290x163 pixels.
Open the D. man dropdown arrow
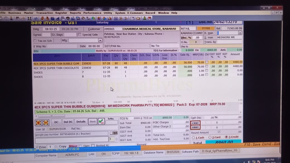coord(240,33)
